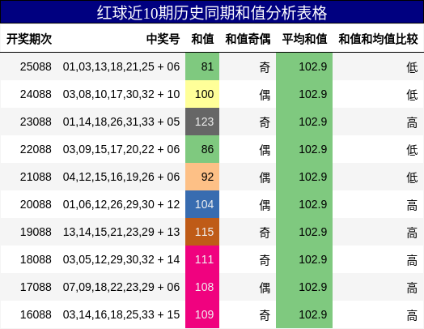424x329 pixels.
Task: Click the gray sum cell 123
Action: 202,122
